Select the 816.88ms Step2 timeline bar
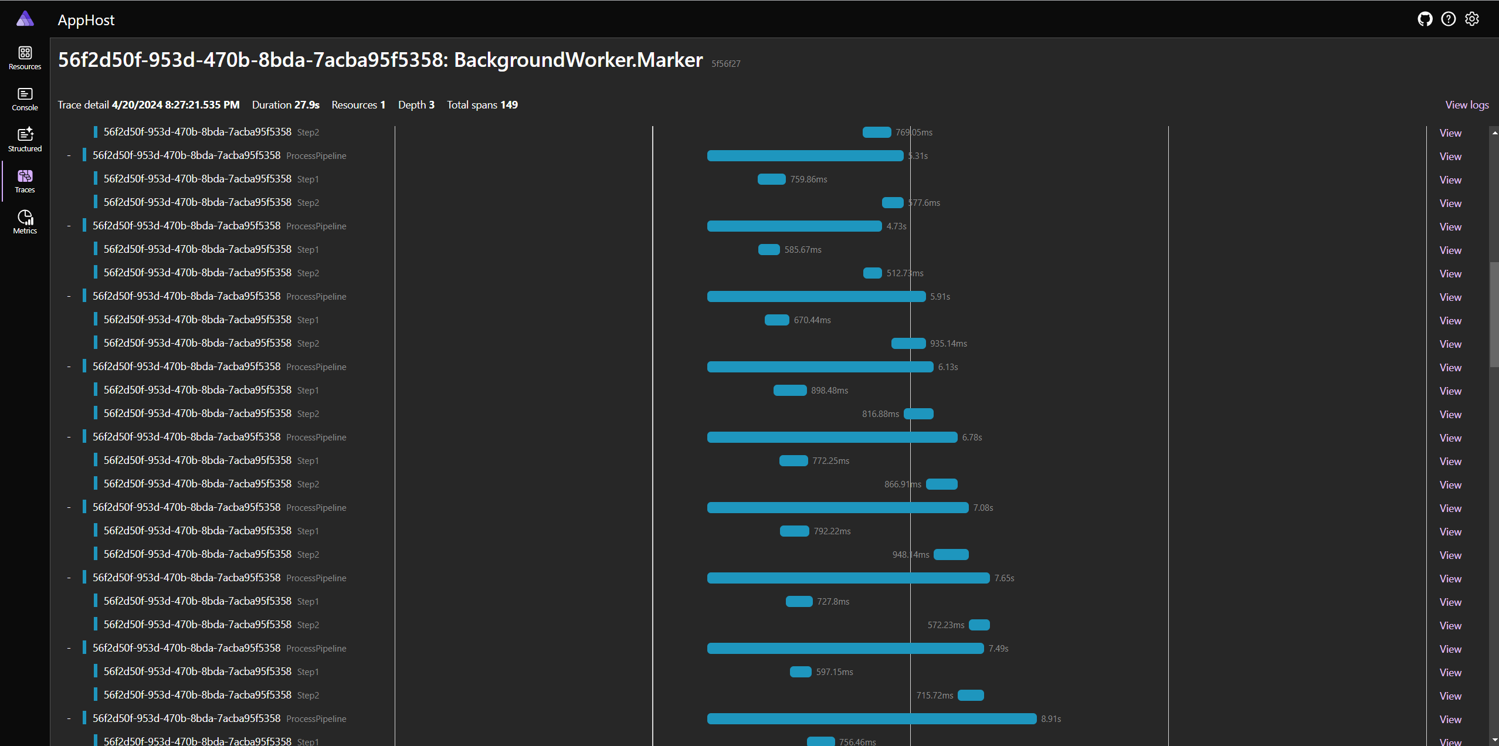The image size is (1499, 746). [x=918, y=413]
